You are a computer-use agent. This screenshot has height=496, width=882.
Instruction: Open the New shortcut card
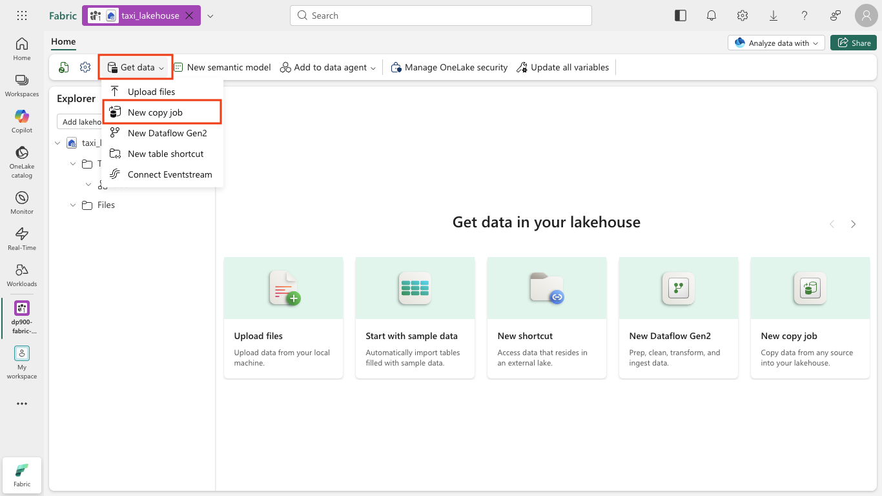547,318
